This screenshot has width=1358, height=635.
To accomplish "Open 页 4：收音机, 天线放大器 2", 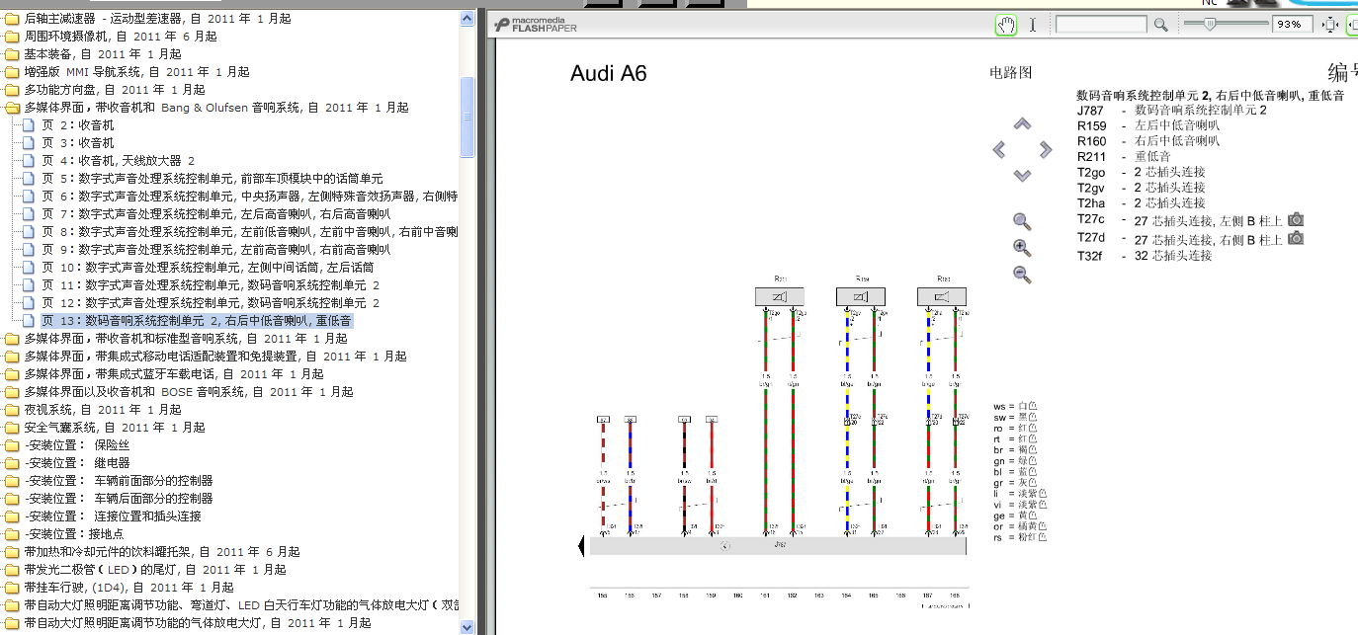I will pos(118,161).
